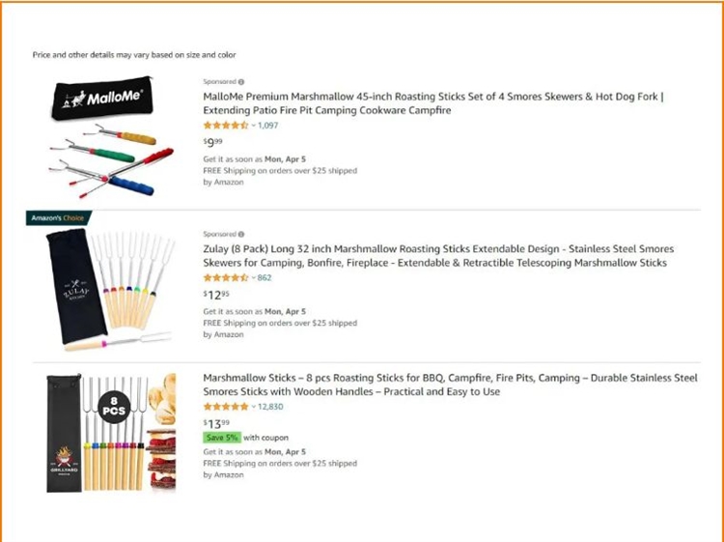
Task: Click the 8 PCS Grillyard sticks thumbnail
Action: click(x=111, y=432)
